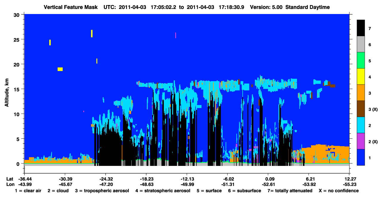The width and height of the screenshot is (388, 199).
Task: Click latitude value '-12.13'
Action: 187,179
